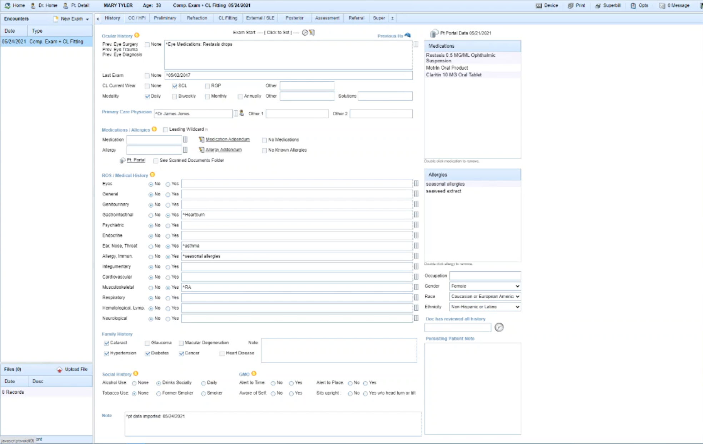The height and width of the screenshot is (444, 703).
Task: Open the Medication Addendum note icon
Action: point(201,139)
